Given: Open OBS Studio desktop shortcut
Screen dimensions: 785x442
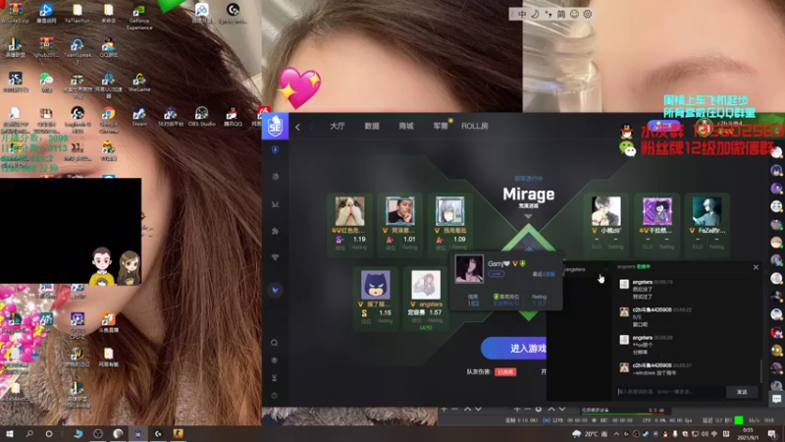Looking at the screenshot, I should point(202,117).
